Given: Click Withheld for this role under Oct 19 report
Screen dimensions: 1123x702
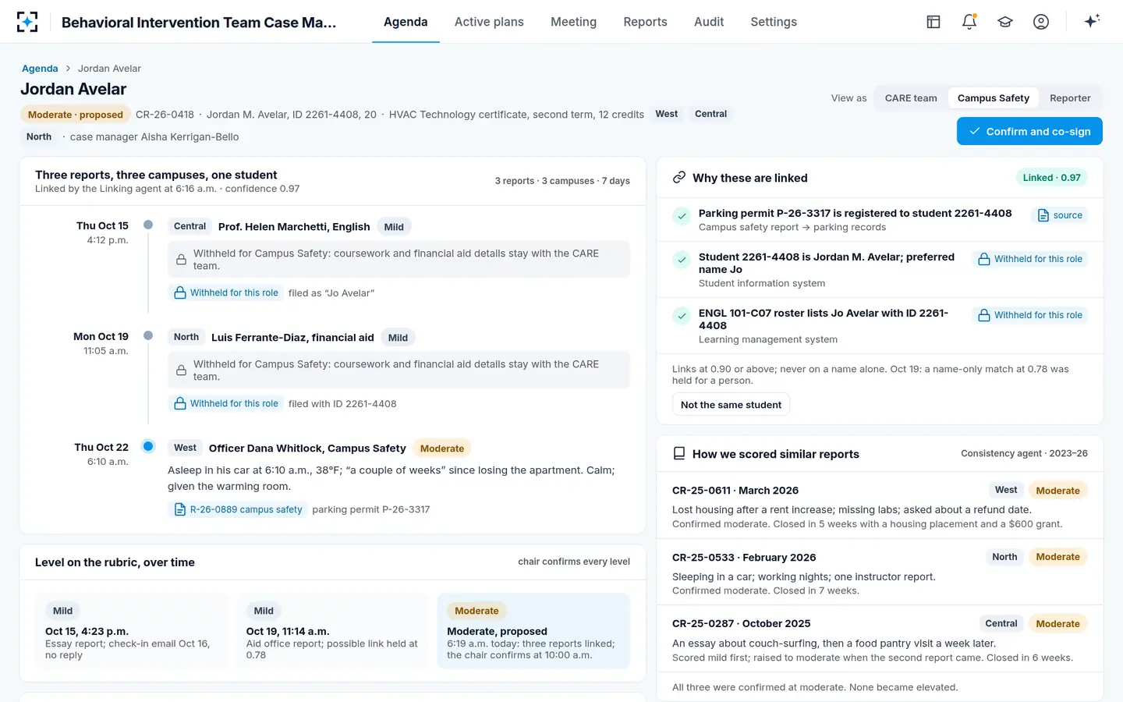Looking at the screenshot, I should (x=226, y=403).
